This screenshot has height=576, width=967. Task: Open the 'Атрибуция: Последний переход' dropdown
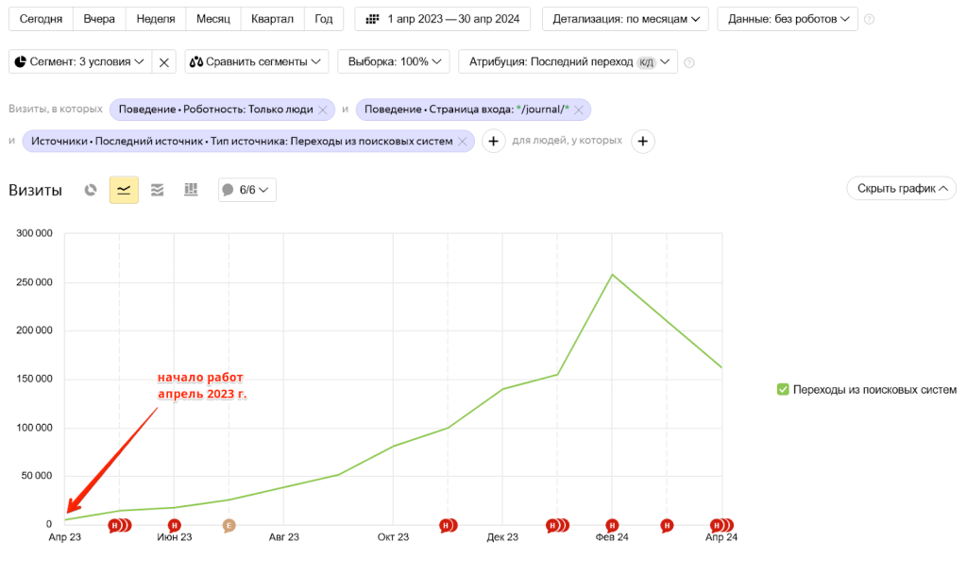(567, 62)
